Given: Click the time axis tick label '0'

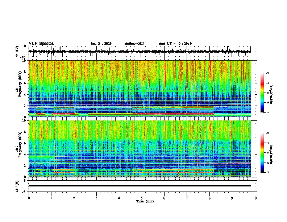Looking at the screenshot, I should 29,198.
